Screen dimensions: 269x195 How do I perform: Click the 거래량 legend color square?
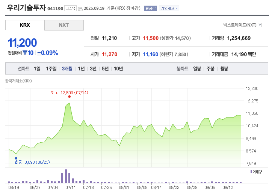point(251,171)
